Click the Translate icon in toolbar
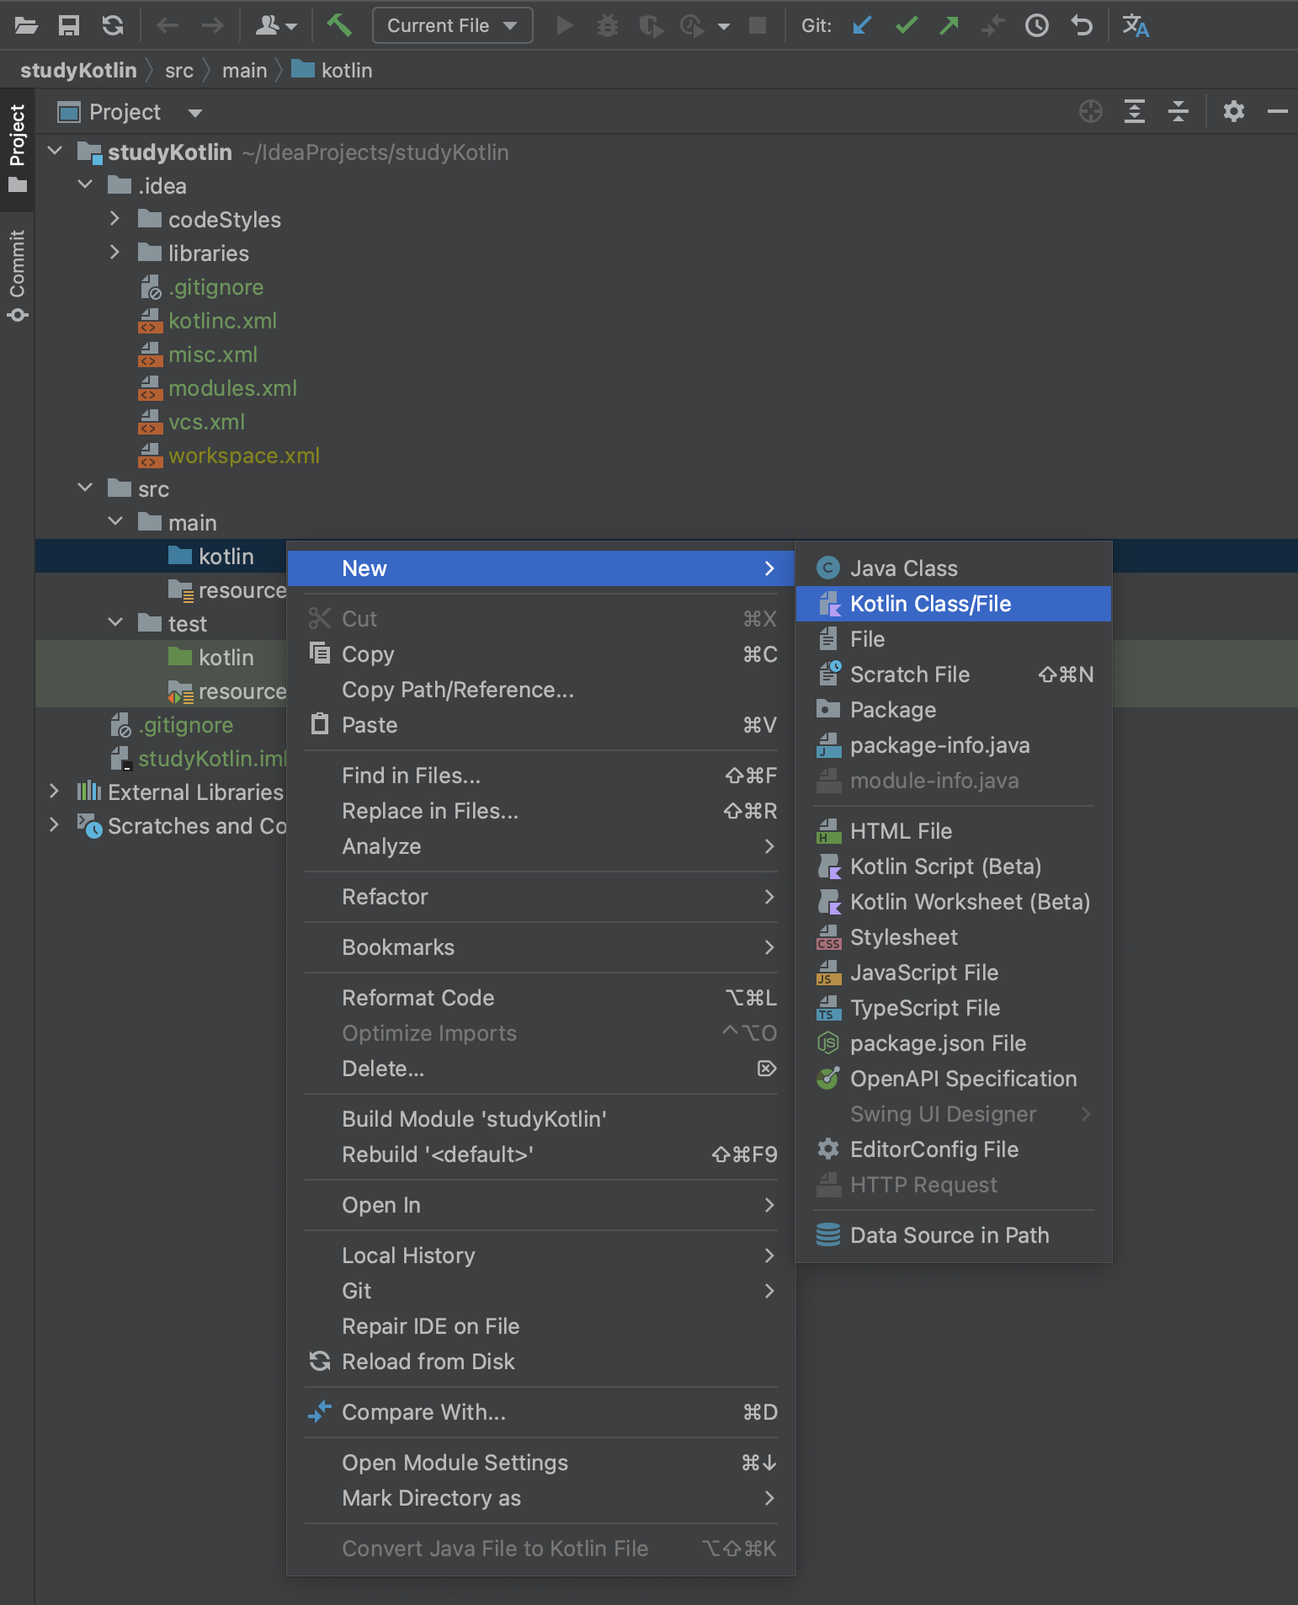 1136,26
